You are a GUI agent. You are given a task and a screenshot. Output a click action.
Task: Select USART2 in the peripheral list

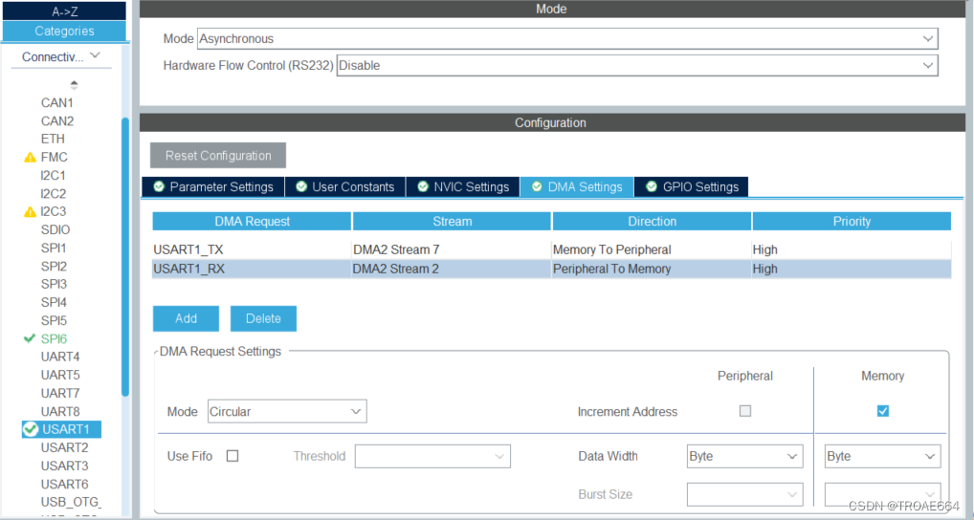click(65, 447)
